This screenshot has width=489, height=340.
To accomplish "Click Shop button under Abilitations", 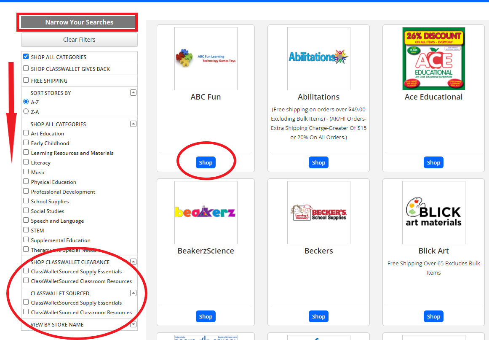I will [x=319, y=162].
